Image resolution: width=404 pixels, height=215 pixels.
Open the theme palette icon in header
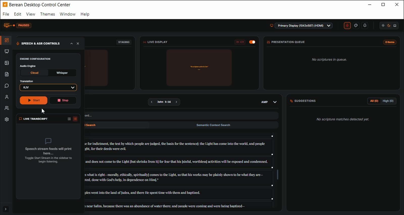click(356, 25)
